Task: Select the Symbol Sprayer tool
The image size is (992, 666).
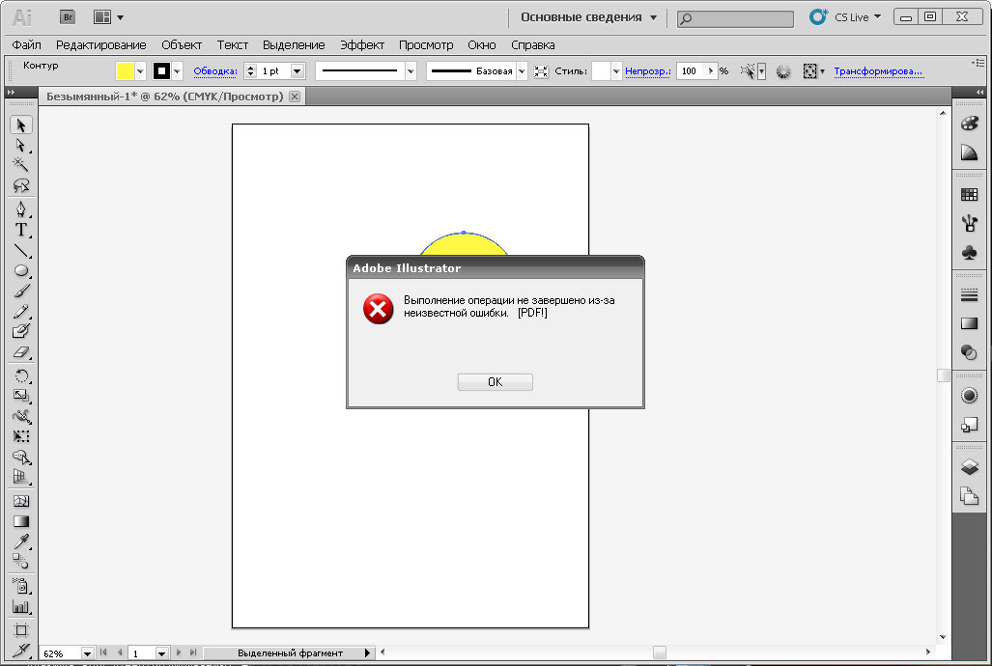Action: [x=21, y=586]
